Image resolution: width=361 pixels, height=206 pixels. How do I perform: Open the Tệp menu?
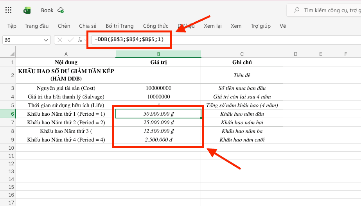[x=12, y=26]
